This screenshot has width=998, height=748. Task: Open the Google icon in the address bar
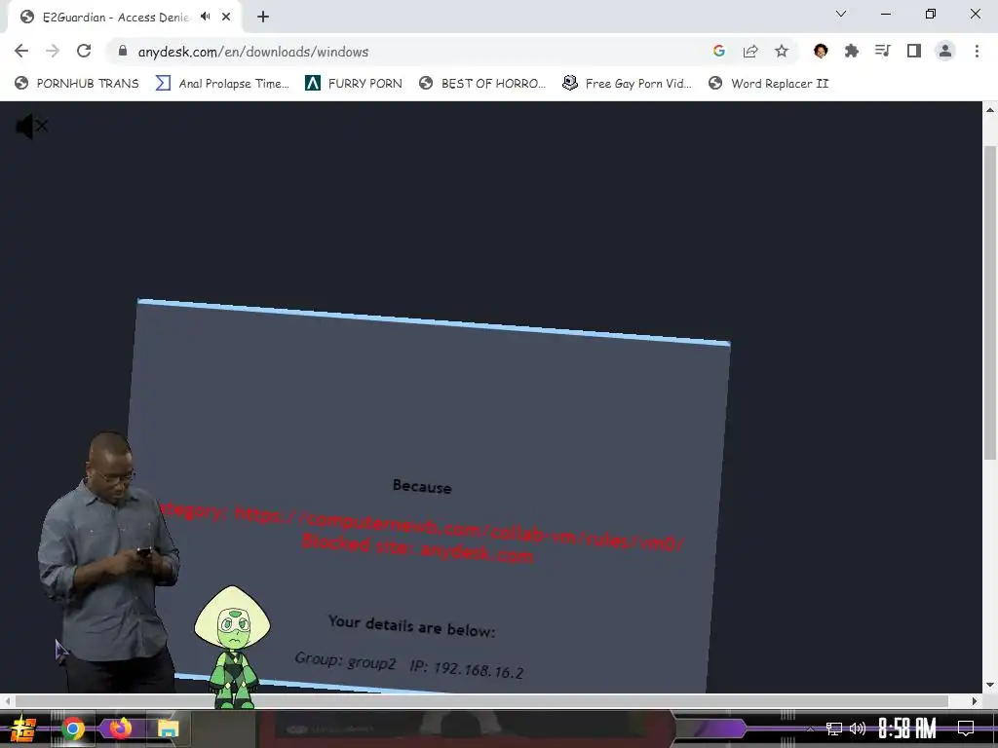pyautogui.click(x=718, y=51)
